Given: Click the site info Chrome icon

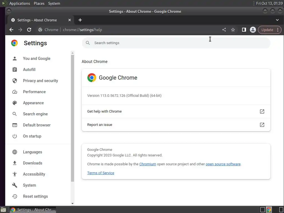Looking at the screenshot, I should pyautogui.click(x=40, y=30).
